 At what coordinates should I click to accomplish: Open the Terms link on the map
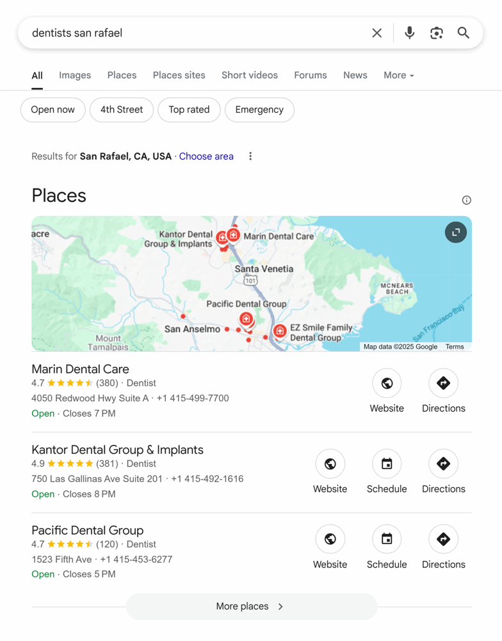455,346
